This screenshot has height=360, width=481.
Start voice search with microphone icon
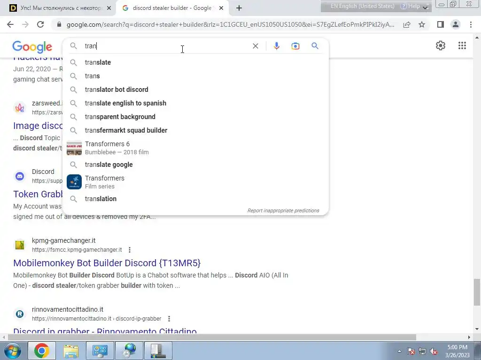point(276,46)
